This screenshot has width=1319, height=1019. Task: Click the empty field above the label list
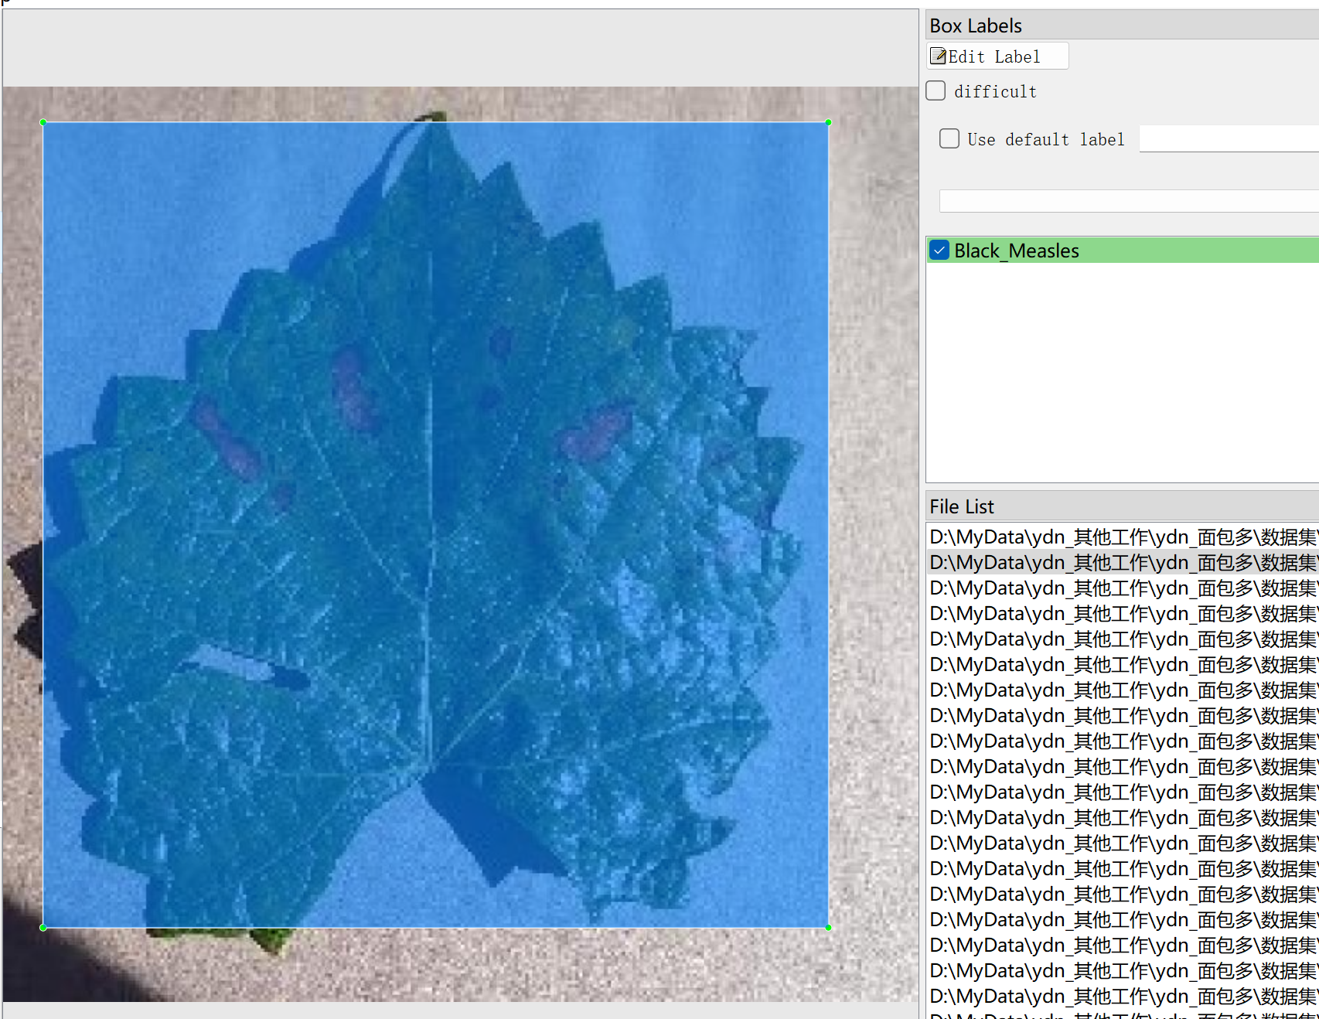tap(1129, 201)
